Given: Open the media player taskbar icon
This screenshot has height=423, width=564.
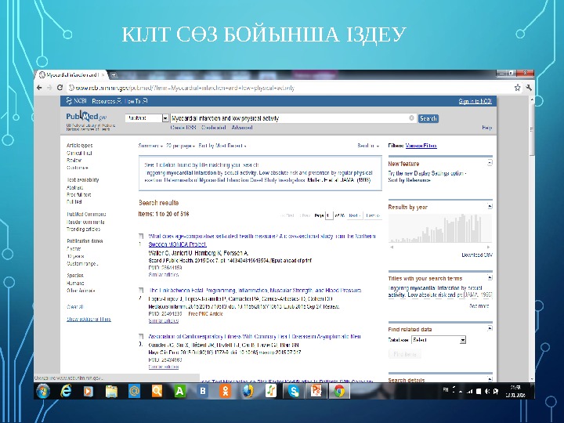Looking at the screenshot, I should [x=88, y=391].
